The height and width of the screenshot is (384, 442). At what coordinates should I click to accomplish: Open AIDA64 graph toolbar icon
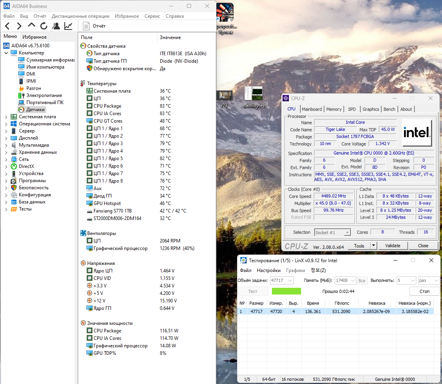pyautogui.click(x=68, y=26)
